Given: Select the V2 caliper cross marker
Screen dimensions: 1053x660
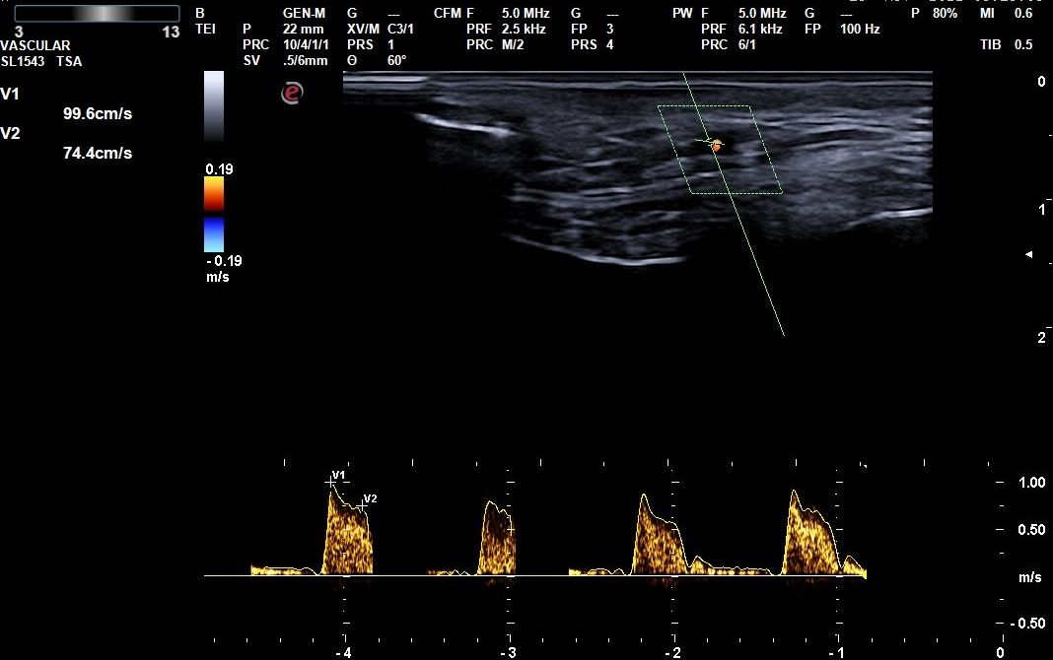Looking at the screenshot, I should (x=362, y=505).
